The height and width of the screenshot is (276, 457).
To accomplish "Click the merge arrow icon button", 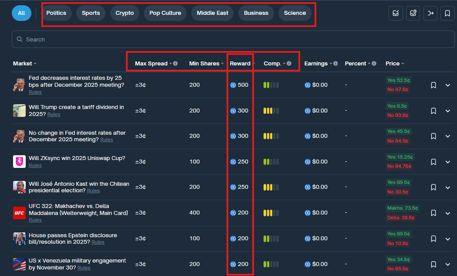I will tap(430, 13).
